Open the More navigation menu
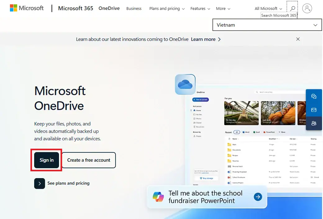Viewport: 323px width, 219px height. pos(223,9)
